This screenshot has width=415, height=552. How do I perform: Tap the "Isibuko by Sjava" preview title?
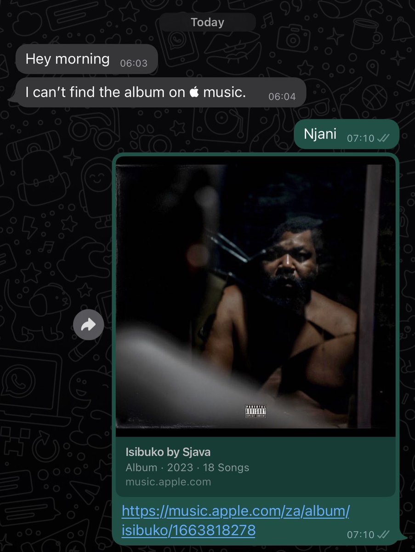point(168,452)
